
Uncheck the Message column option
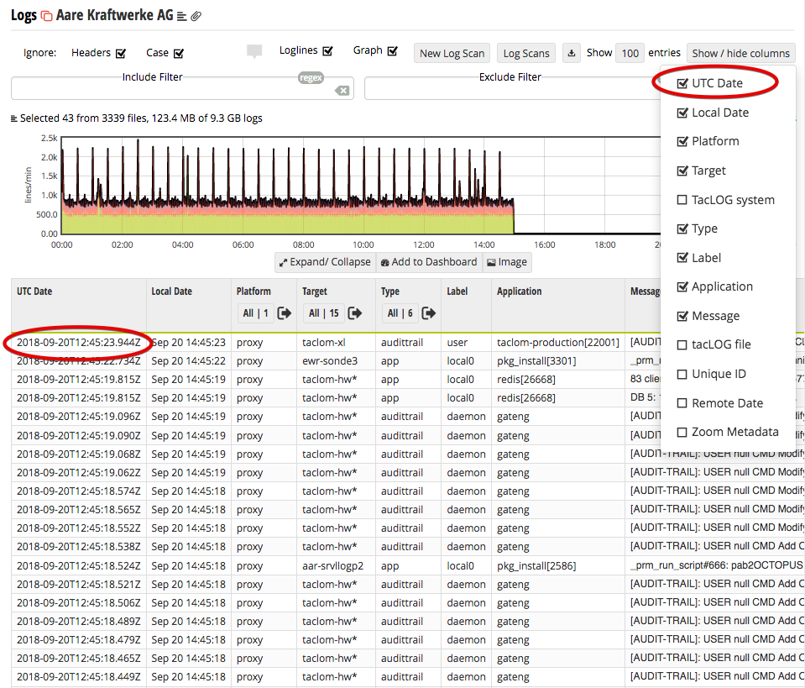682,316
